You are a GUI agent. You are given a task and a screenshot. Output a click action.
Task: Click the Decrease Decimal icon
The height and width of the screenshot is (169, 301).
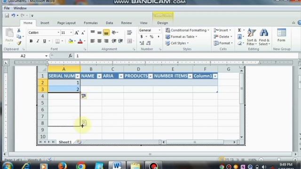point(149,43)
